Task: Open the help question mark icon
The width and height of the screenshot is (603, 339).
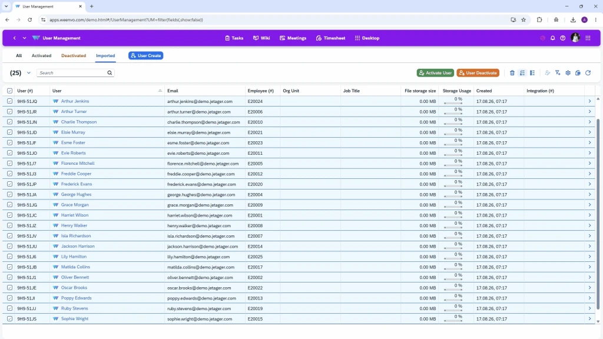Action: coord(562,38)
